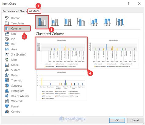Image resolution: width=145 pixels, height=125 pixels.
Task: Switch to the All Charts tab
Action: tap(34, 11)
